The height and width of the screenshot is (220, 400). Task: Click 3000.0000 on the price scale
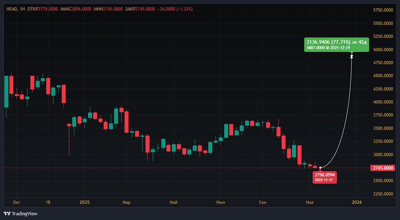pyautogui.click(x=383, y=155)
